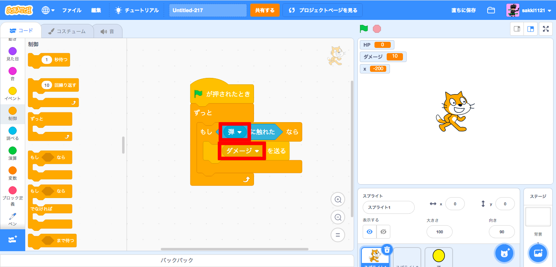Image resolution: width=556 pixels, height=267 pixels.
Task: Click the cat sprite on the stage
Action: pyautogui.click(x=455, y=111)
